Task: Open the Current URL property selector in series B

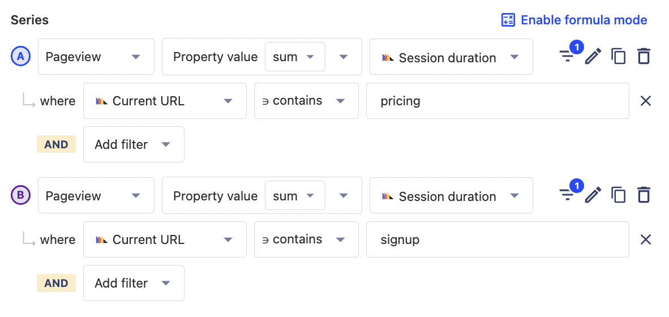Action: point(164,239)
